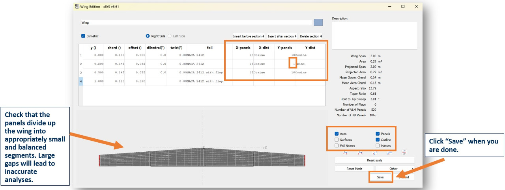The image size is (505, 190).
Task: Select the diagonal-axis view icon
Action: 389,153
